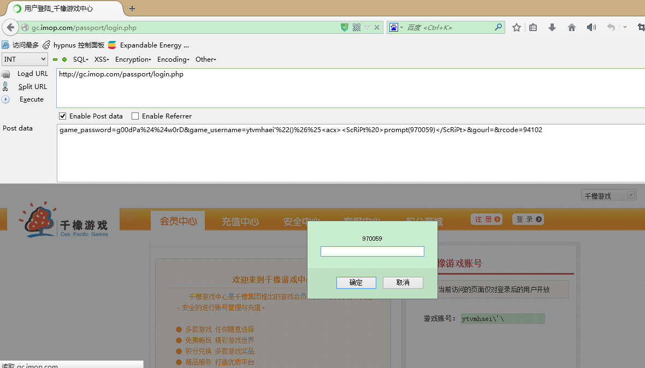Click the Execute play icon
This screenshot has height=368, width=645.
pos(5,99)
